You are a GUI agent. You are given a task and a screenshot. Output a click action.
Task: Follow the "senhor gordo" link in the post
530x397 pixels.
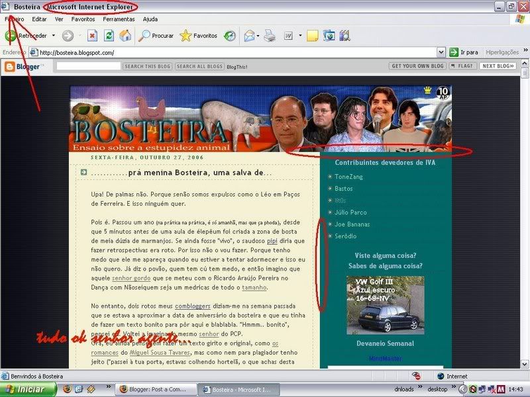131,278
